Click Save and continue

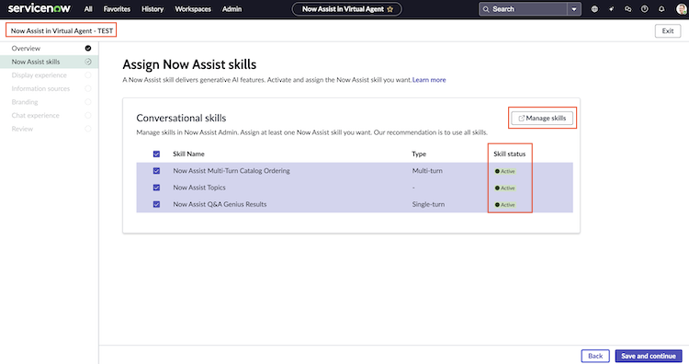[x=649, y=356]
